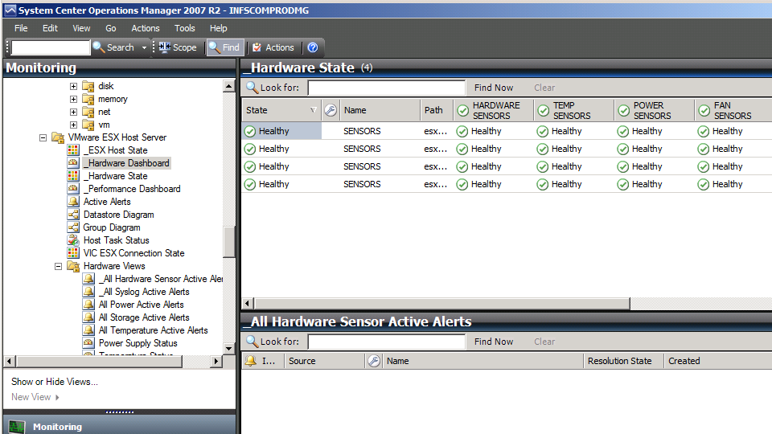Open the Go menu
This screenshot has width=772, height=434.
[x=111, y=28]
